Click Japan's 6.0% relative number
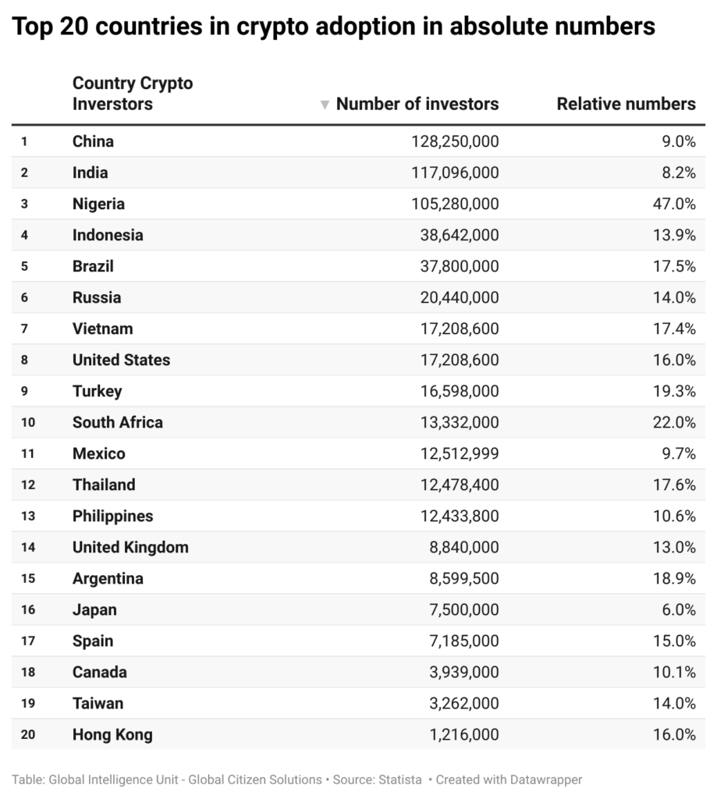 [x=679, y=609]
